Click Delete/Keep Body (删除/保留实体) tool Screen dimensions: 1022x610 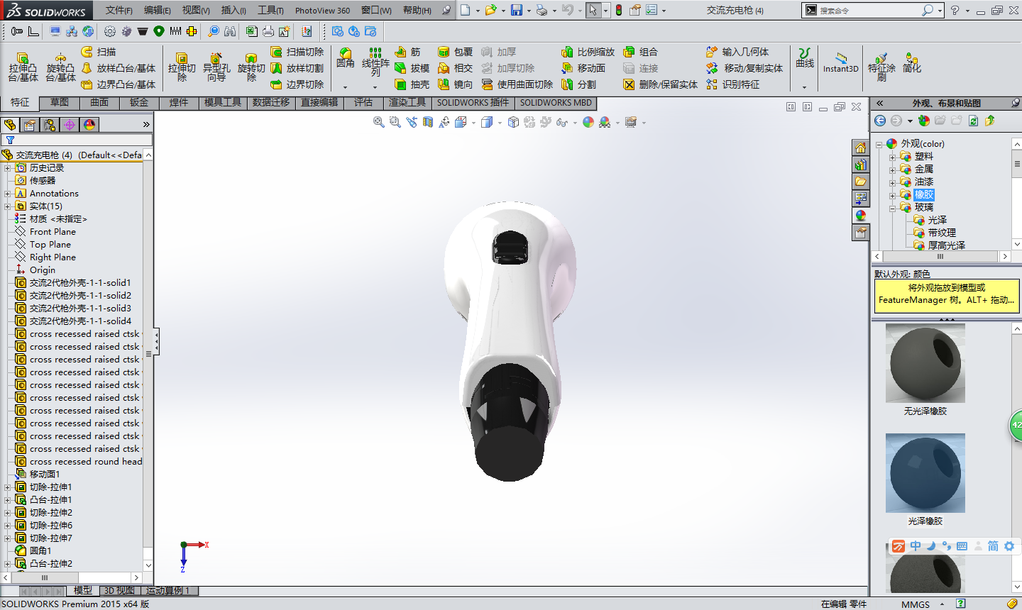tap(661, 84)
